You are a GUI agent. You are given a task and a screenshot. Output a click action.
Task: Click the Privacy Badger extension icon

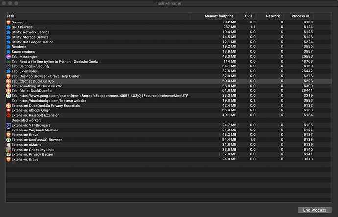click(x=8, y=154)
